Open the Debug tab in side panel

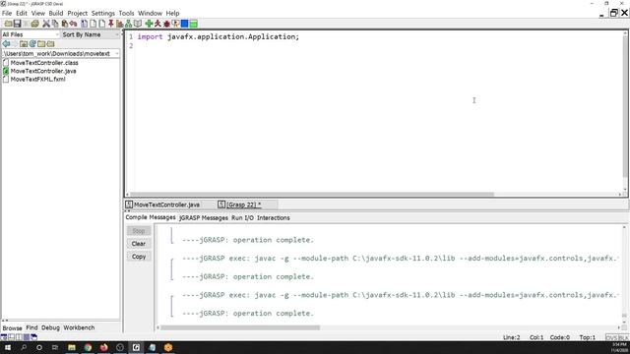(x=50, y=327)
